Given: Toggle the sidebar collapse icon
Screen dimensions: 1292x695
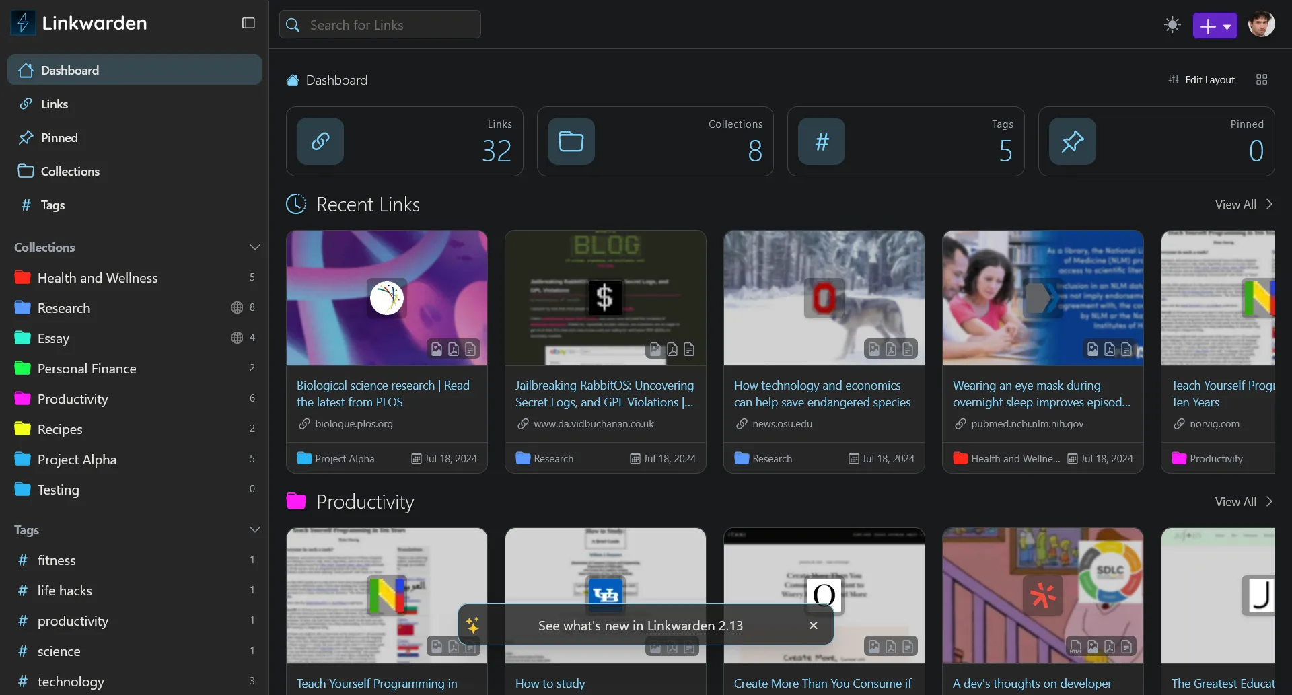Looking at the screenshot, I should [x=248, y=24].
